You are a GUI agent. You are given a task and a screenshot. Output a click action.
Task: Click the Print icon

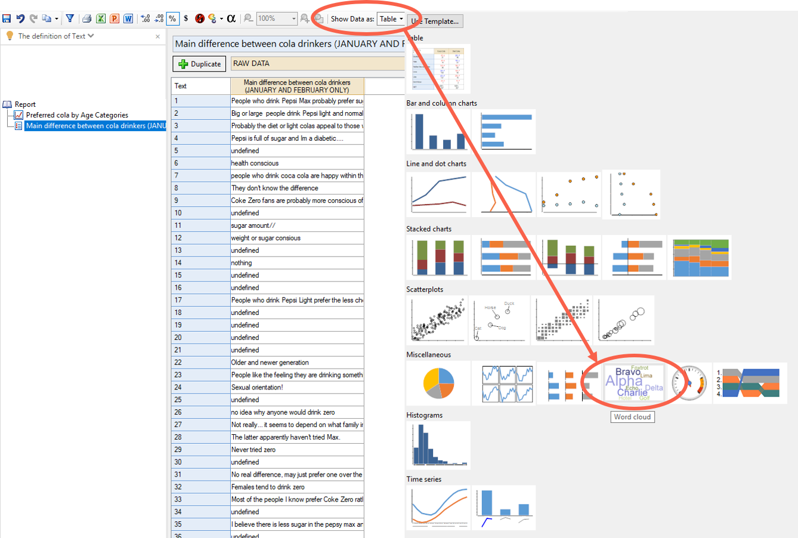click(x=87, y=18)
